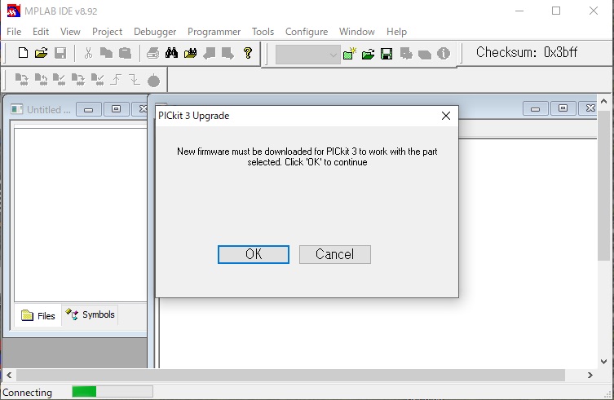Click the down-arrow icon in the programmer toolbar
The width and height of the screenshot is (614, 400).
pyautogui.click(x=135, y=80)
